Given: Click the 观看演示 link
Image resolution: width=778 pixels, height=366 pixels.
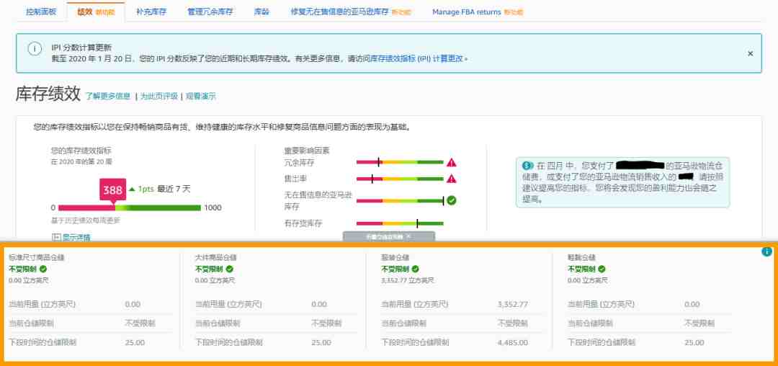Looking at the screenshot, I should tap(200, 96).
